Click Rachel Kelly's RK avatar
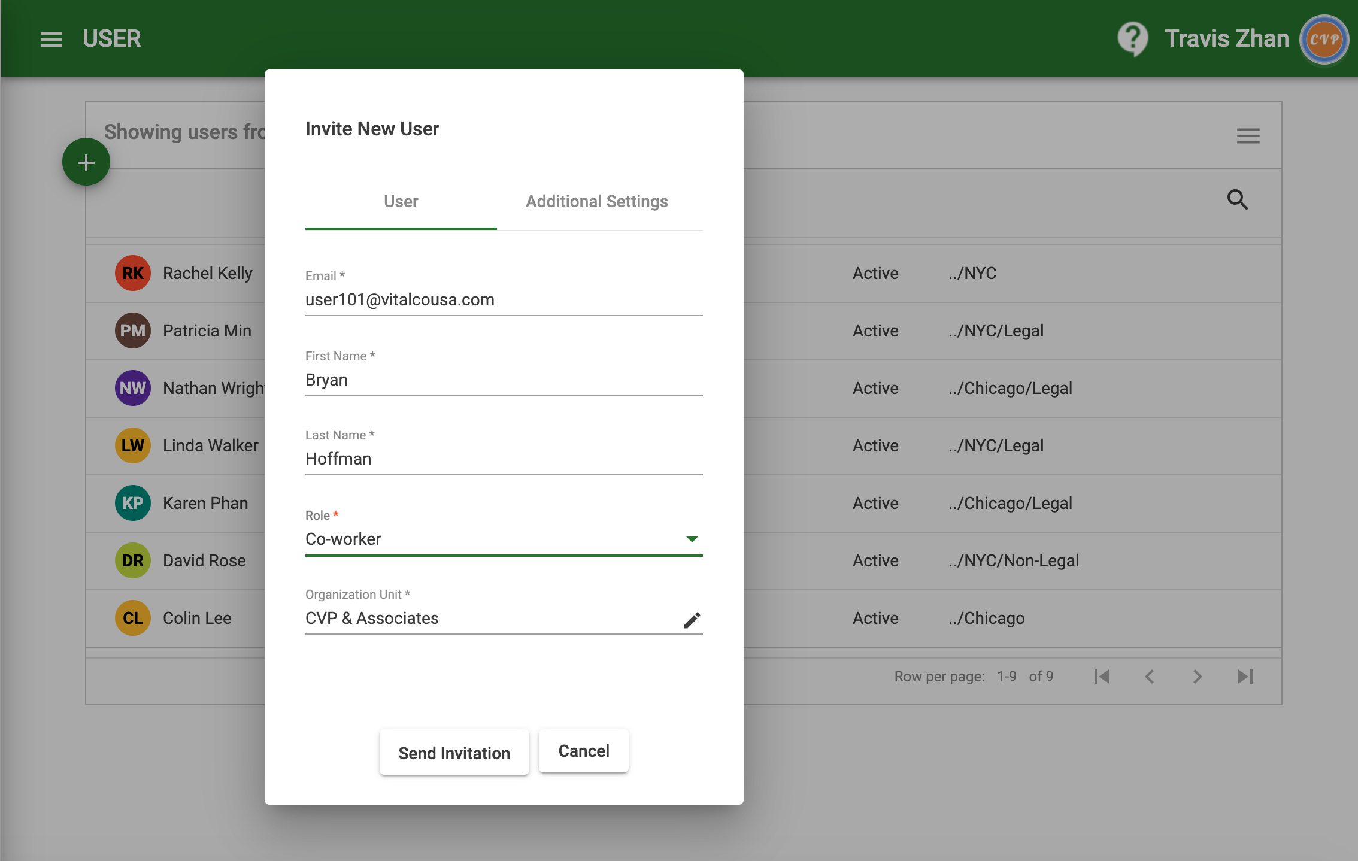1358x861 pixels. [x=133, y=273]
